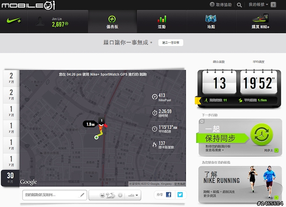The image size is (286, 207).
Task: Click the 保持同步 green banner text
Action: [220, 138]
